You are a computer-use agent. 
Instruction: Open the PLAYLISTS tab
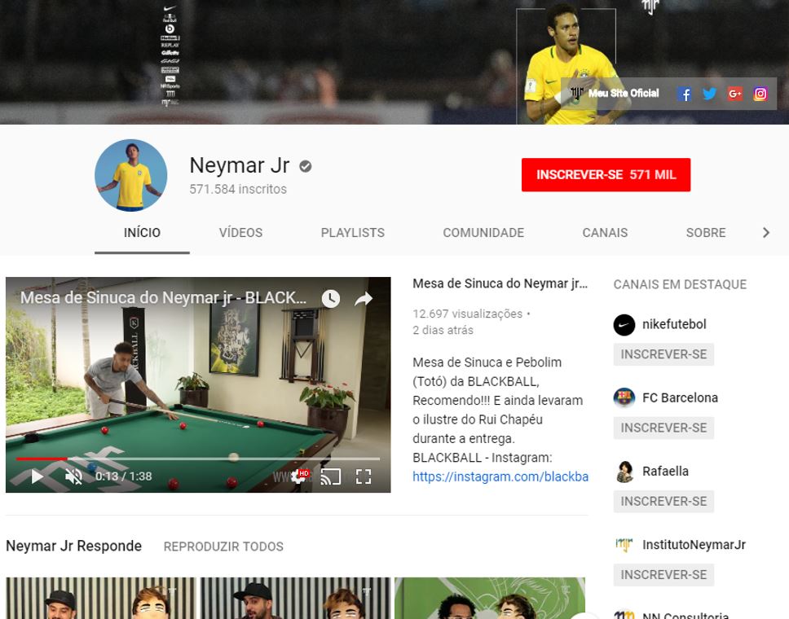coord(353,233)
